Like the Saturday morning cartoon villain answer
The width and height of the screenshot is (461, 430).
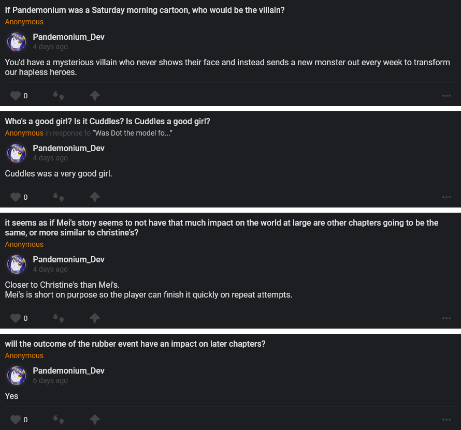pos(16,96)
